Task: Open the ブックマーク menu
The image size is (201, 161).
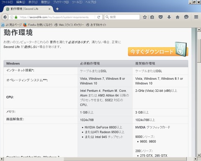Action: pyautogui.click(x=61, y=2)
